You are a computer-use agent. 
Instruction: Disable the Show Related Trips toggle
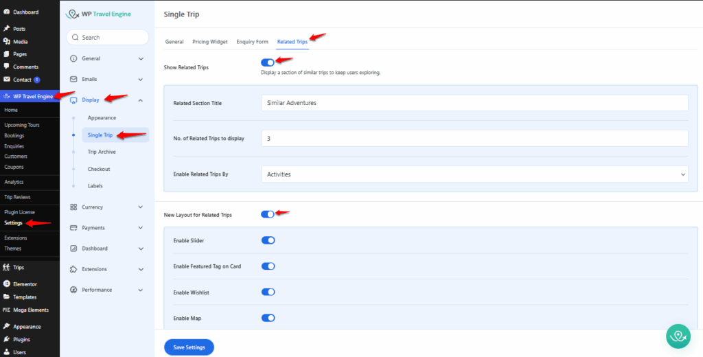(268, 62)
